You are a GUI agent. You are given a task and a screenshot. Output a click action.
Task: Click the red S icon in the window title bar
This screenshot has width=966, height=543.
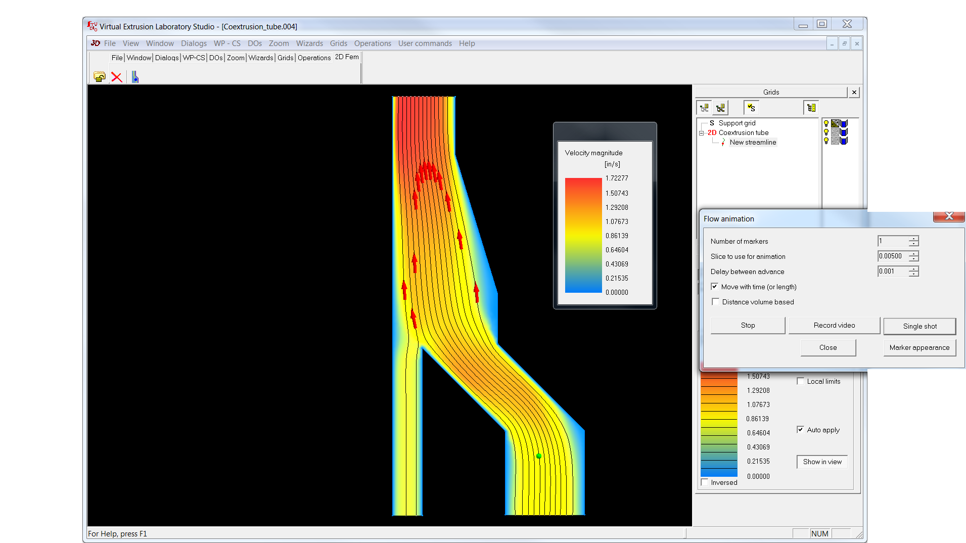(x=92, y=26)
